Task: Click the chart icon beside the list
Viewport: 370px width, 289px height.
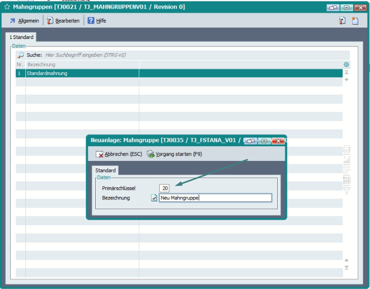Action: click(x=347, y=159)
